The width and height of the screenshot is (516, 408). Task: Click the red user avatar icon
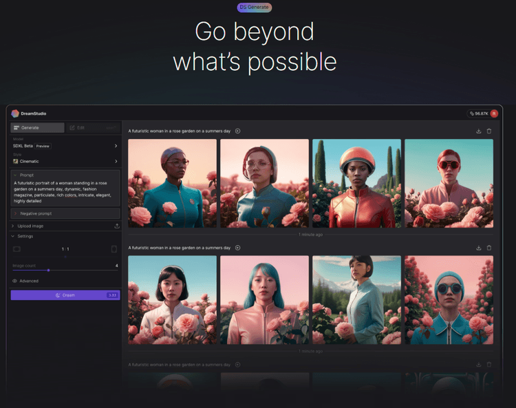tap(494, 114)
